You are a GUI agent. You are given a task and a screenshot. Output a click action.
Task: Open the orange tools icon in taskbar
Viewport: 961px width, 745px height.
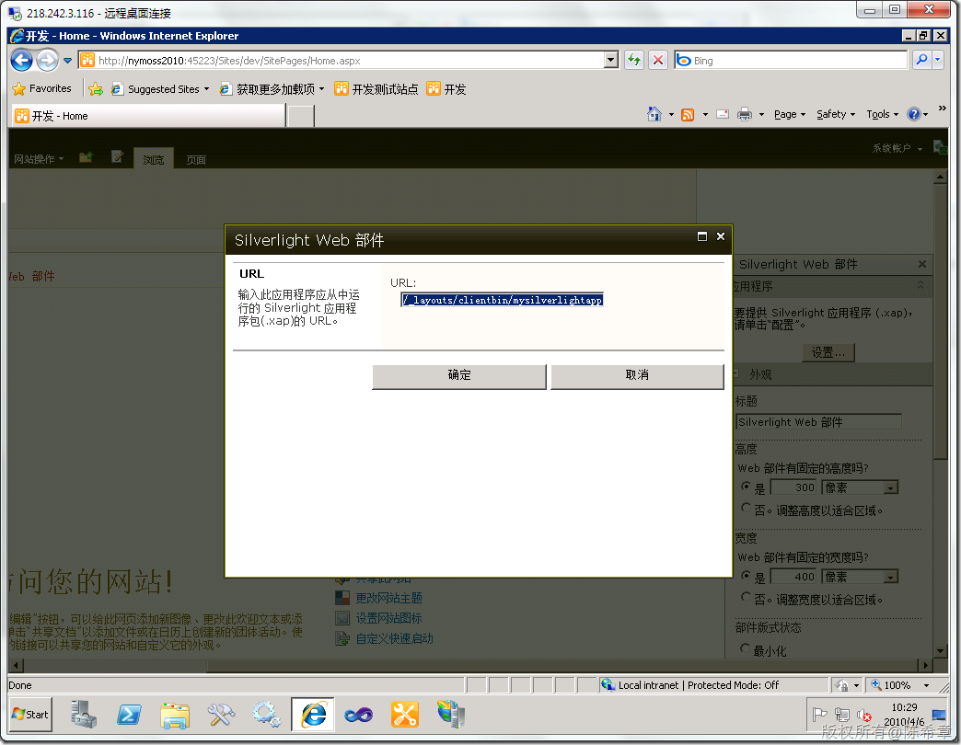pyautogui.click(x=404, y=715)
